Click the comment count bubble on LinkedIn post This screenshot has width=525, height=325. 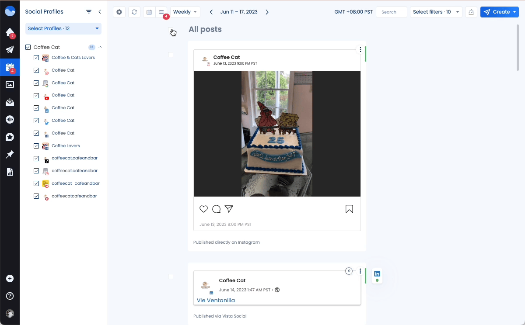pyautogui.click(x=349, y=271)
